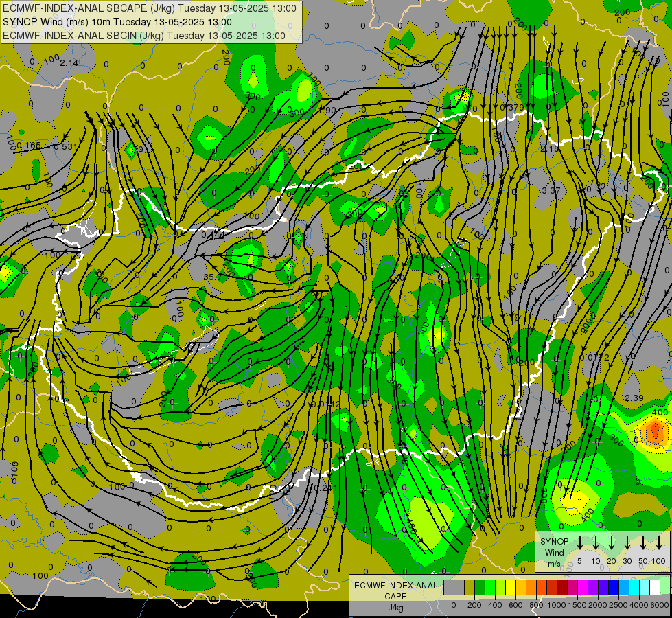Click the wind legend arrow above 5
Screen dimensions: 672x618
(579, 543)
